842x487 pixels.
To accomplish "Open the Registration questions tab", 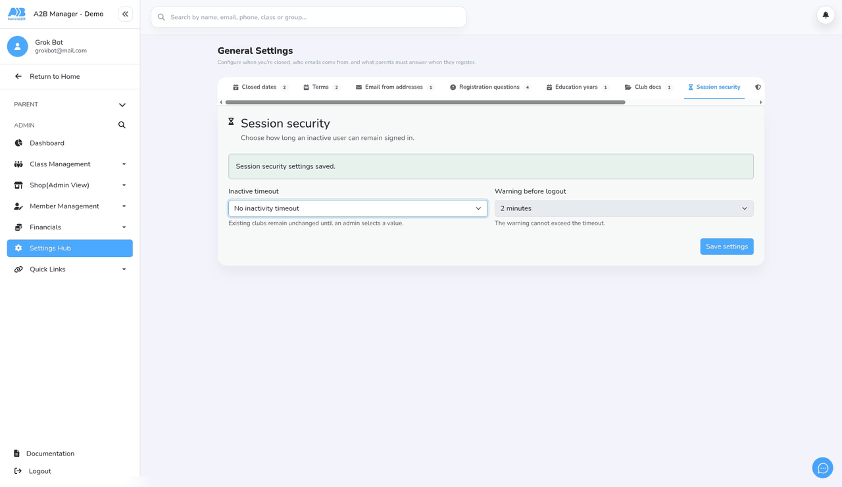I will pyautogui.click(x=490, y=87).
